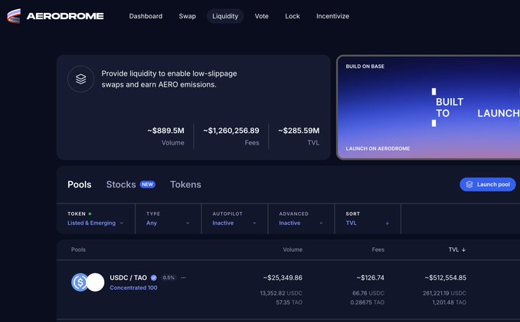Viewport: 520px width, 322px height.
Task: Expand the Advanced Inactive dropdown
Action: tap(301, 219)
